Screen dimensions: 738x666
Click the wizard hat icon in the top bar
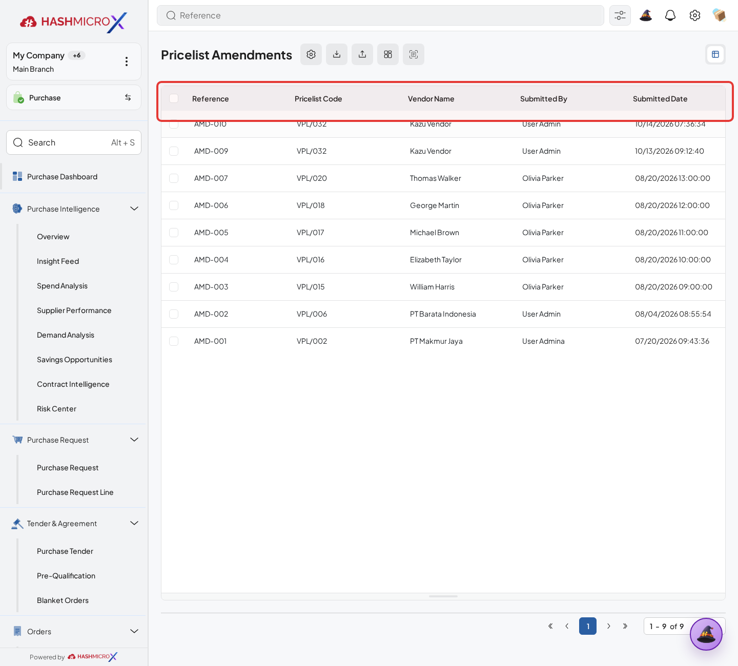[x=646, y=15]
